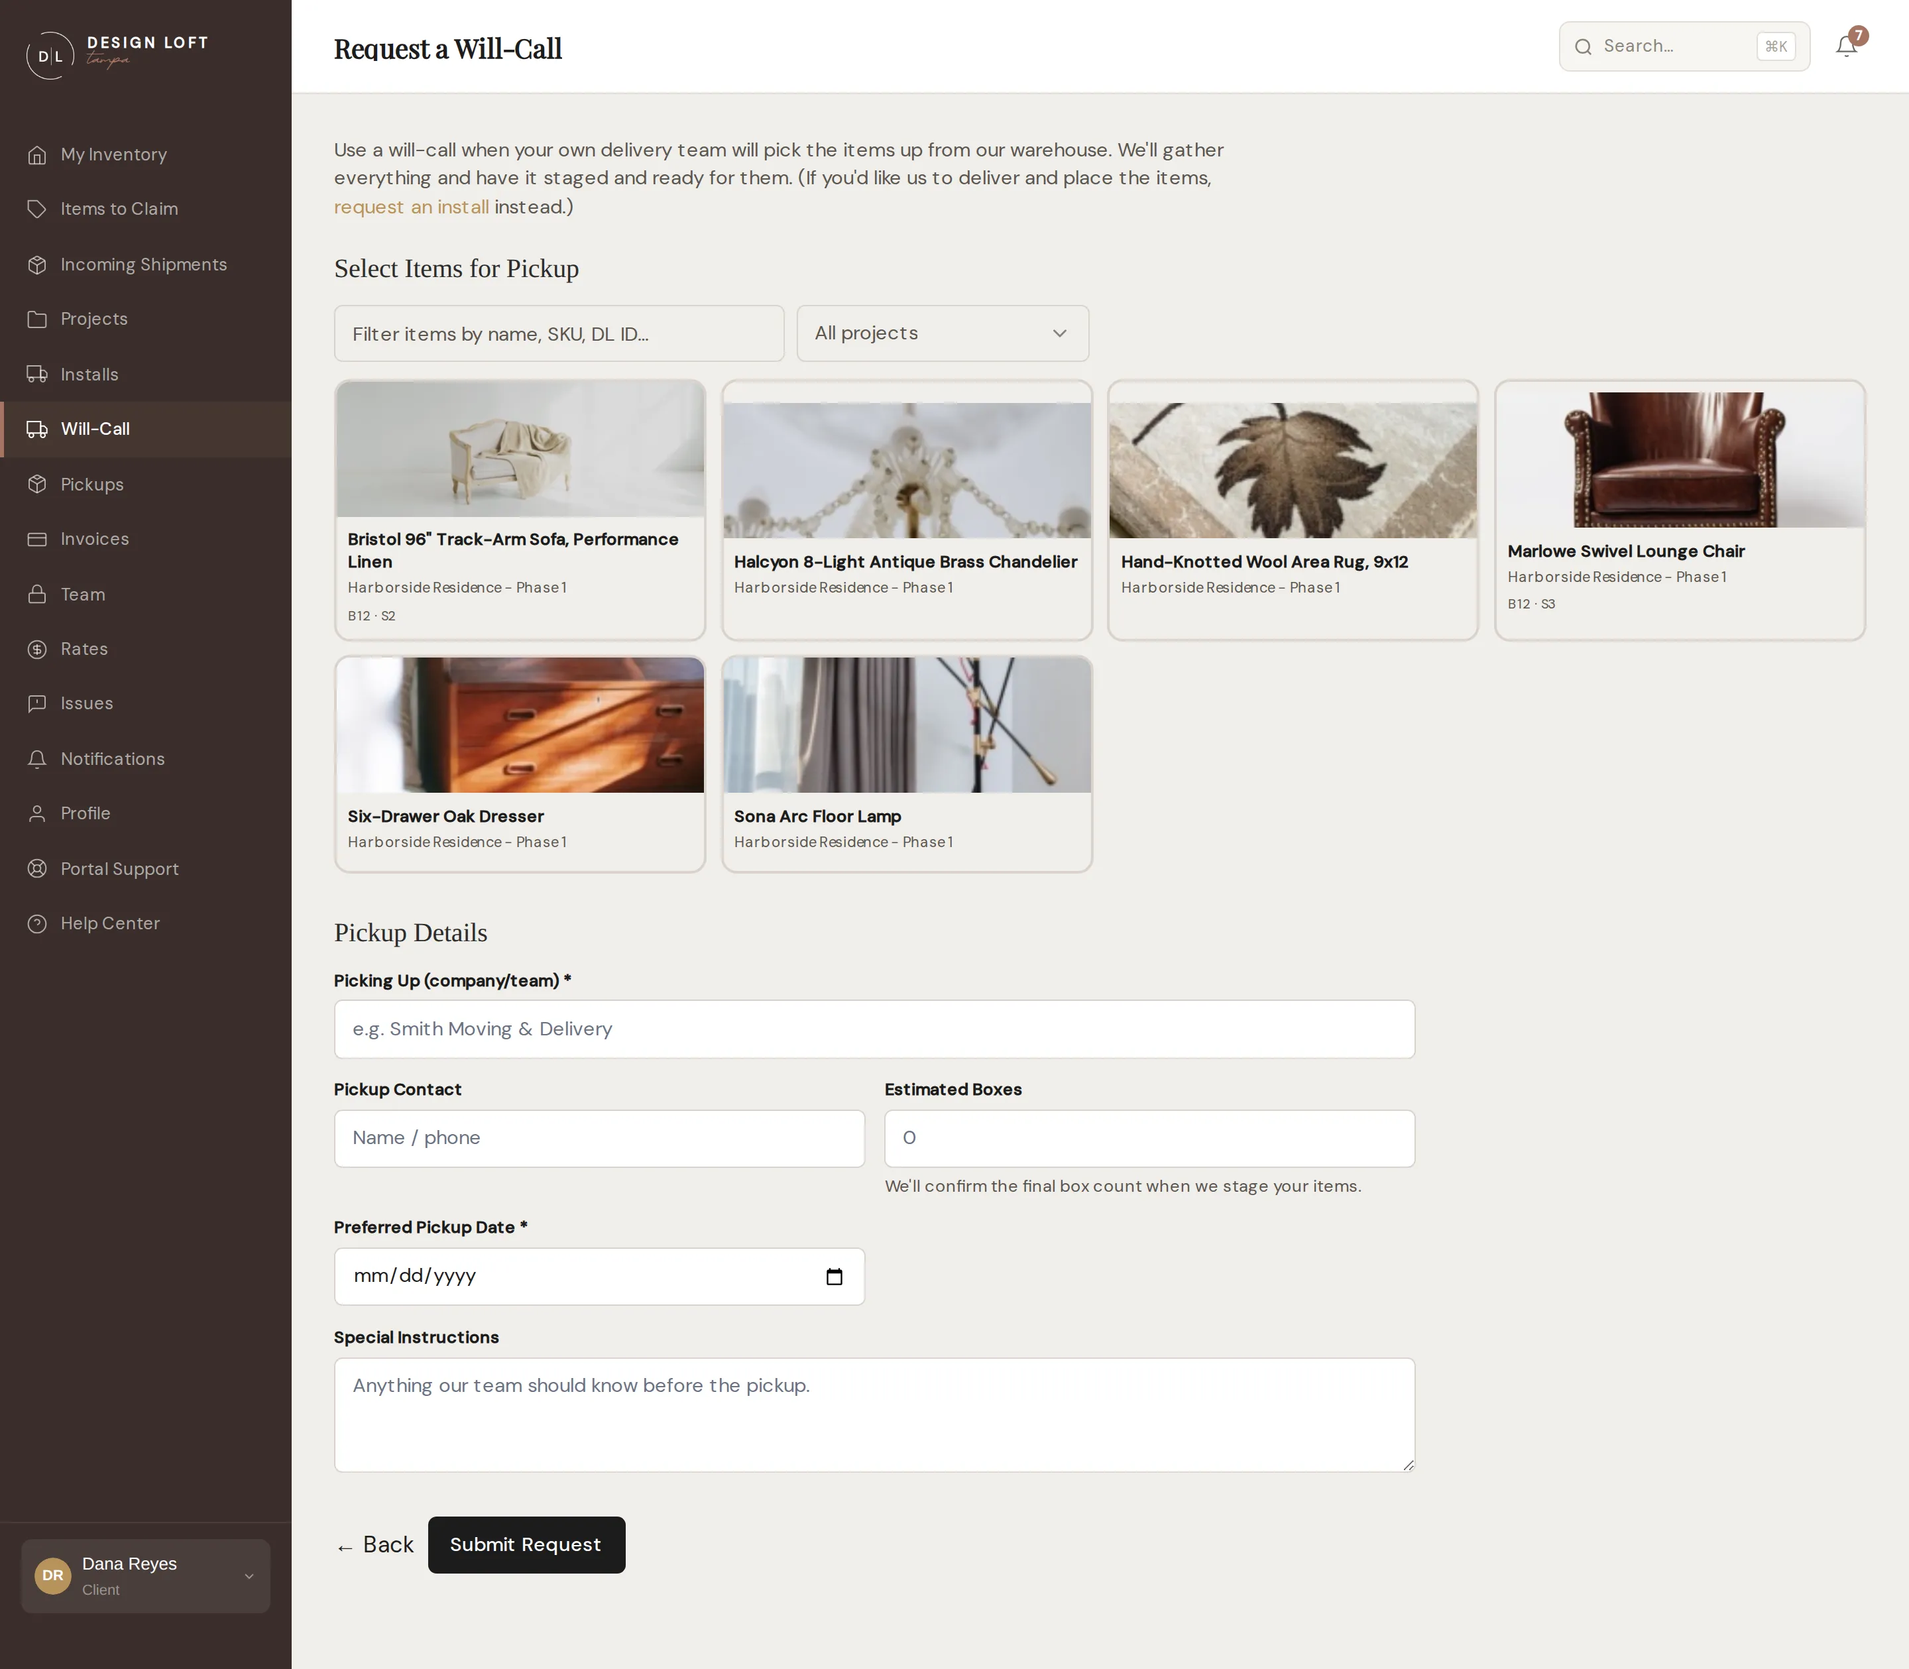Click the Portal Support lifebuoy icon
The height and width of the screenshot is (1669, 1909).
pyautogui.click(x=37, y=869)
